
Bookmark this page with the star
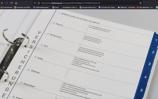point(140,3)
